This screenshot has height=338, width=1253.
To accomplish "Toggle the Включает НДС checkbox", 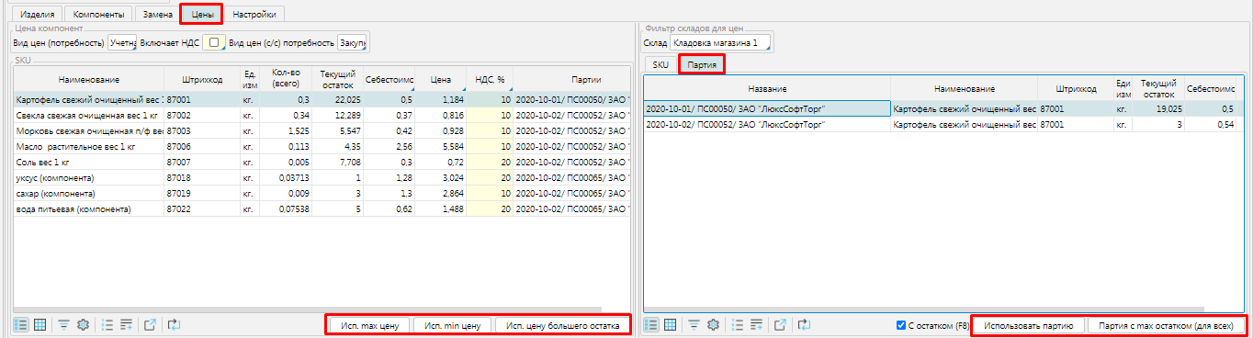I will click(x=214, y=42).
